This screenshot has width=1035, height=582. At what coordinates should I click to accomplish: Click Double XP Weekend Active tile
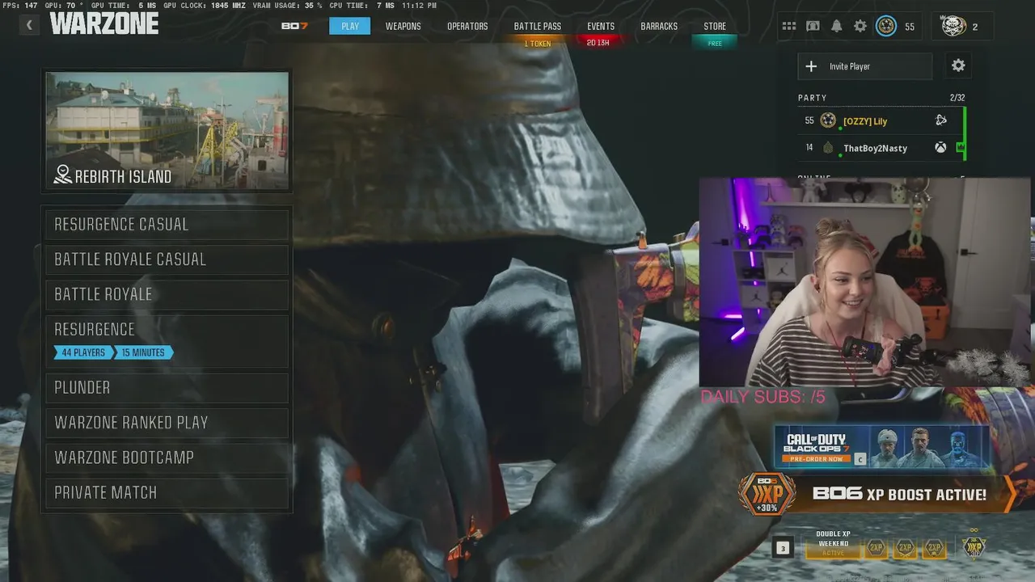click(834, 544)
